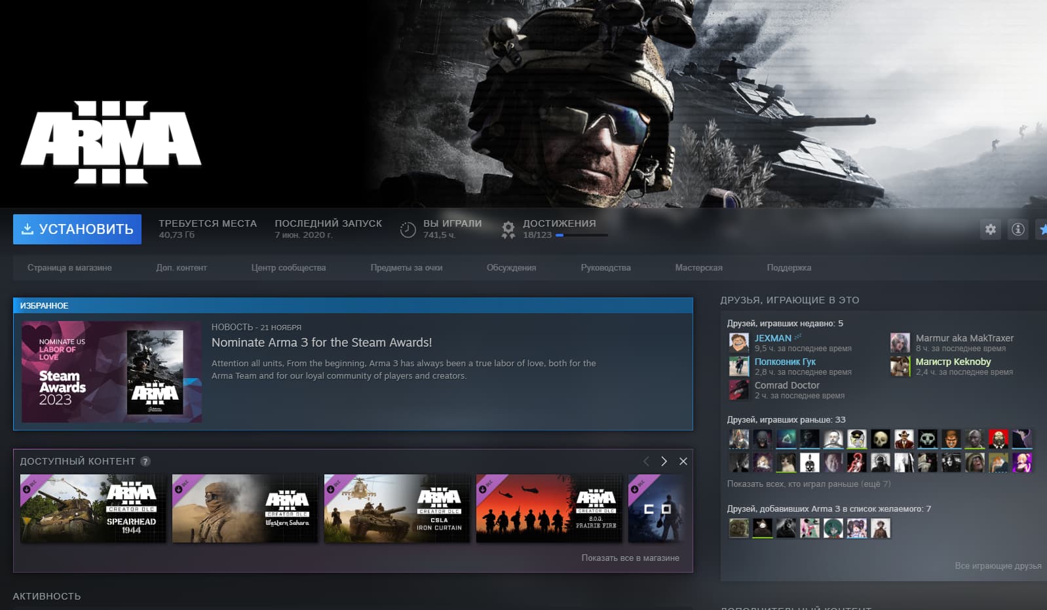Click download badge on Spearhead 1944 card

click(x=28, y=489)
